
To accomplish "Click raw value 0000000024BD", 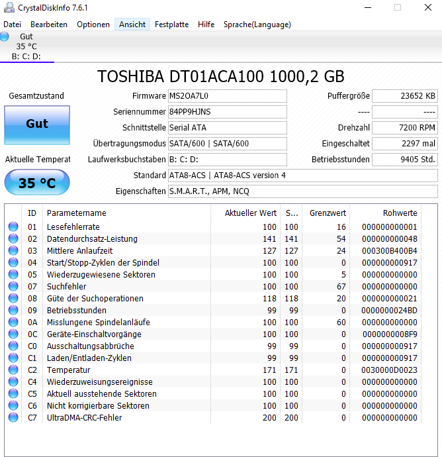I will click(x=389, y=311).
